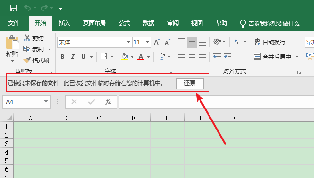Image resolution: width=314 pixels, height=178 pixels.
Task: Decrease font size with the smaller A icon
Action: [168, 42]
